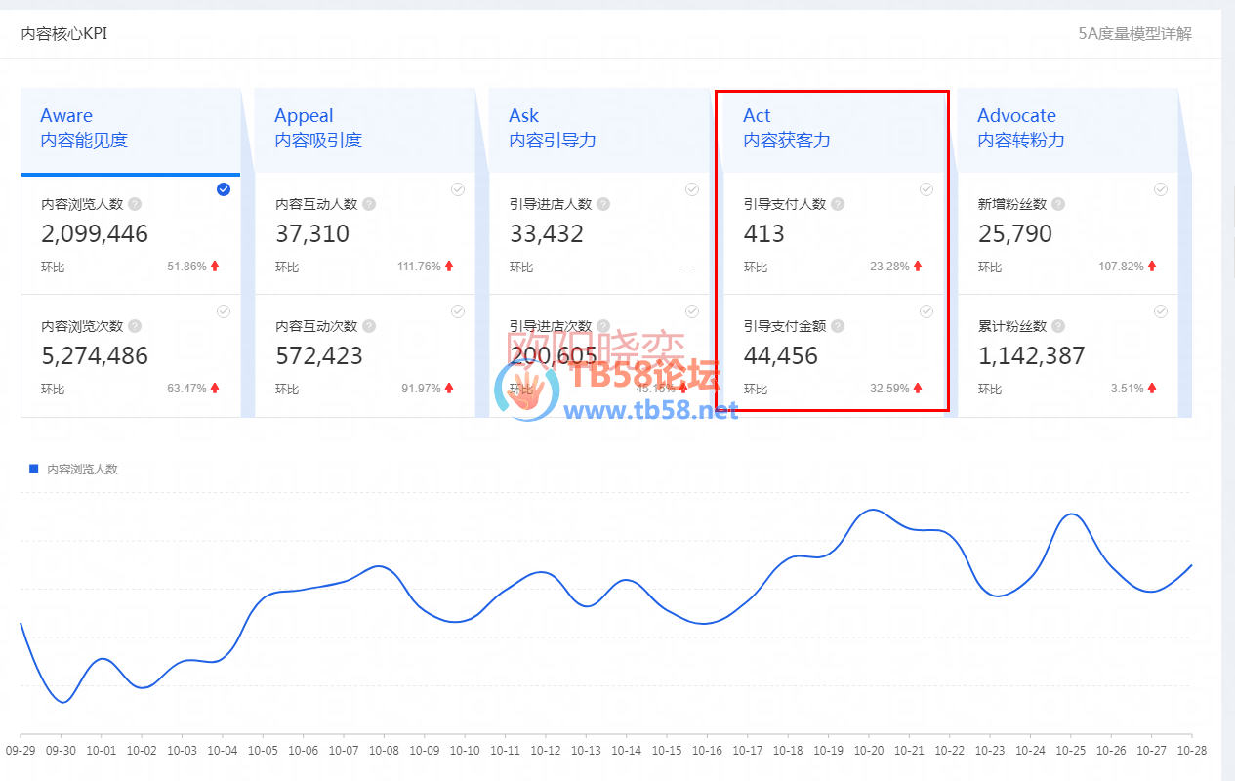This screenshot has height=781, width=1235.
Task: Click help icon beside 累计粉丝数
Action: click(1058, 326)
